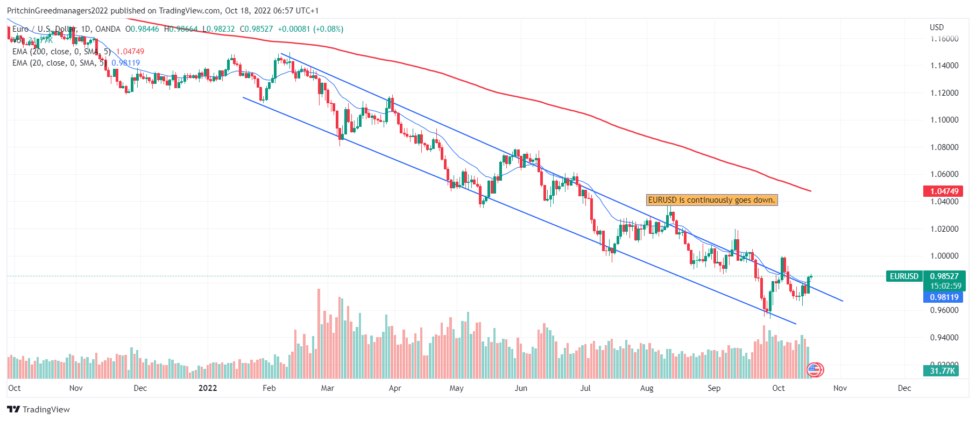
Task: Click the O0.98446 open value
Action: coord(142,29)
